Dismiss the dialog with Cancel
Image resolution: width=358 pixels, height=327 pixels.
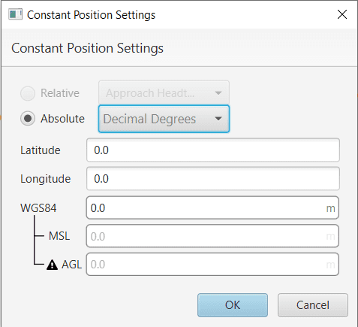point(313,305)
